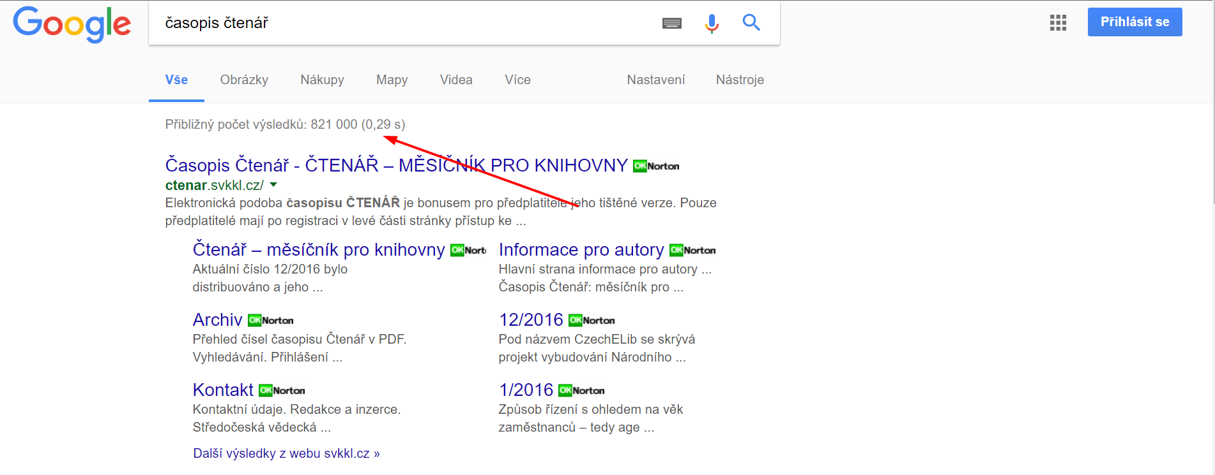The image size is (1215, 475).
Task: Switch to the Videa tab
Action: pyautogui.click(x=456, y=80)
